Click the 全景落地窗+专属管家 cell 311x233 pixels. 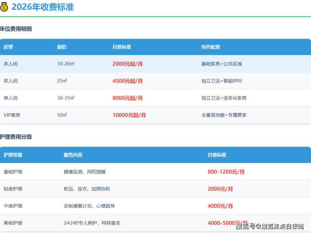click(224, 115)
